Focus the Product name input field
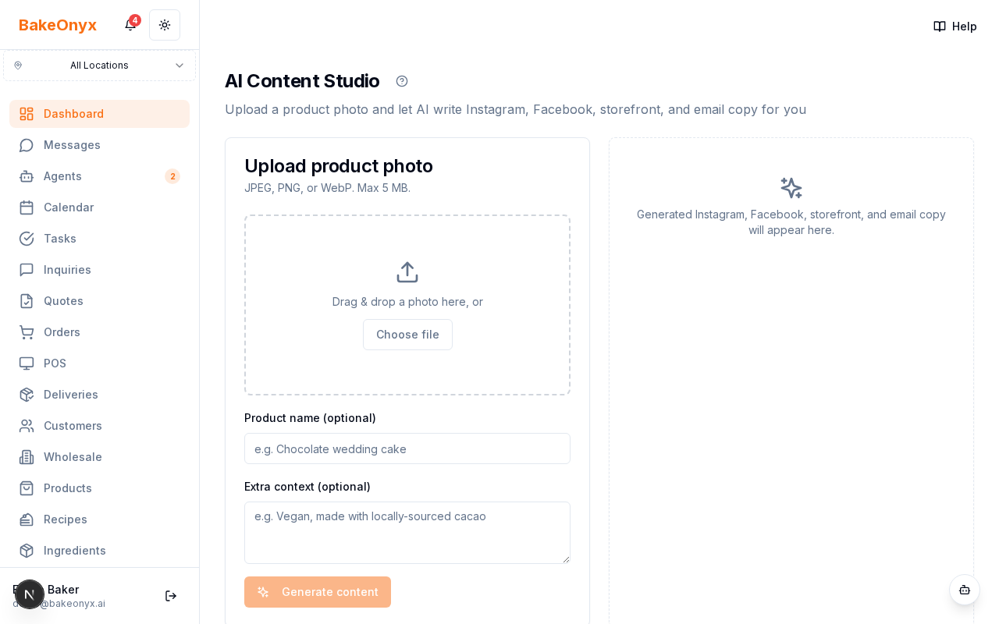The height and width of the screenshot is (624, 999). (x=407, y=448)
